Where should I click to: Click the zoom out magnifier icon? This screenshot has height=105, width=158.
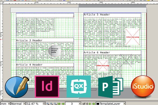pyautogui.click(x=48, y=104)
